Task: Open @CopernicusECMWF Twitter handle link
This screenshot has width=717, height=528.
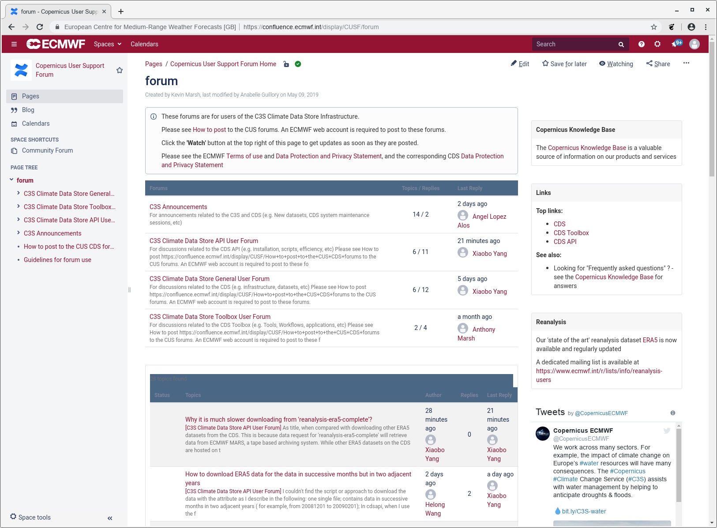Action: (x=601, y=413)
